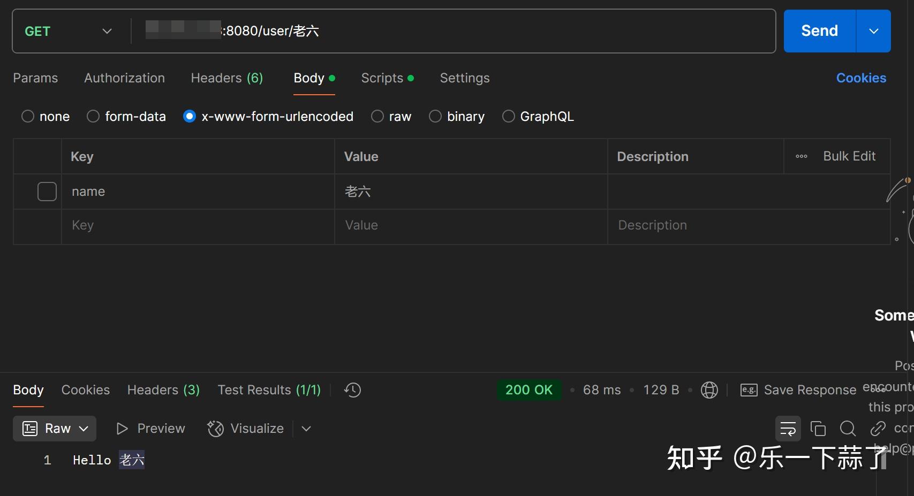Switch to the Authorization tab
This screenshot has height=496, width=914.
point(124,78)
